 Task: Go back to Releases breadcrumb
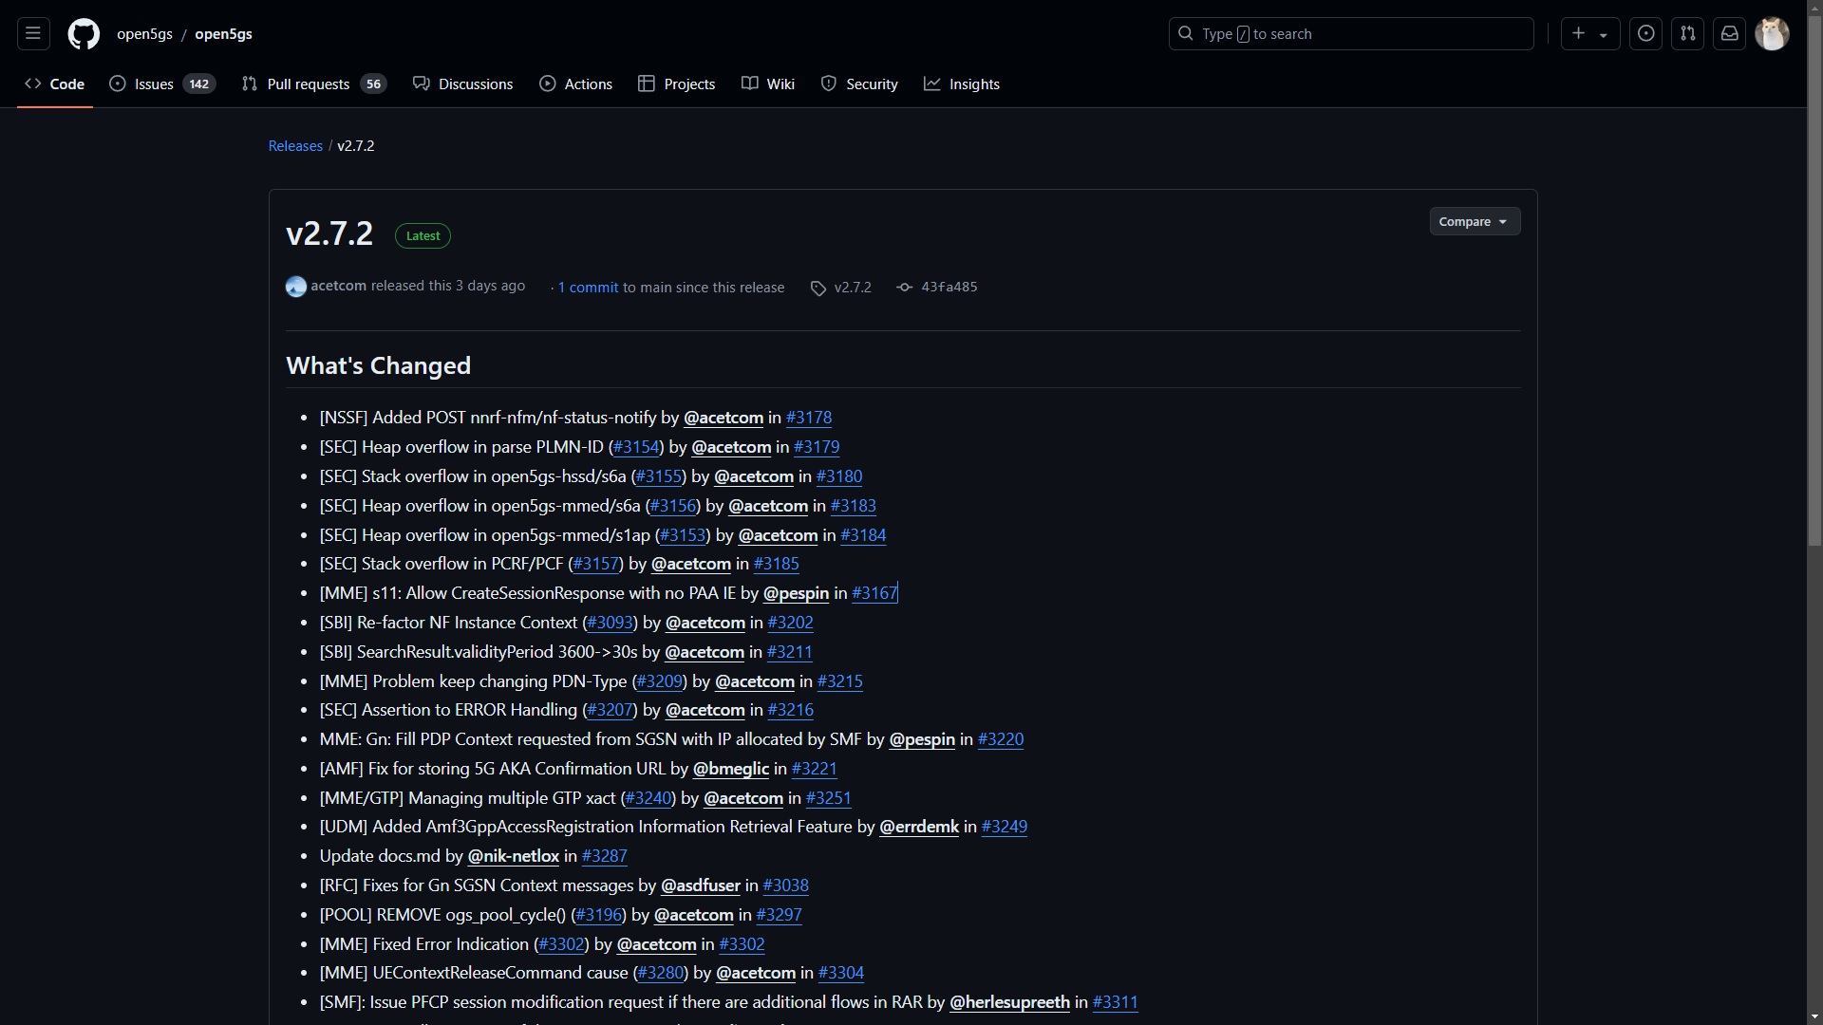(295, 146)
